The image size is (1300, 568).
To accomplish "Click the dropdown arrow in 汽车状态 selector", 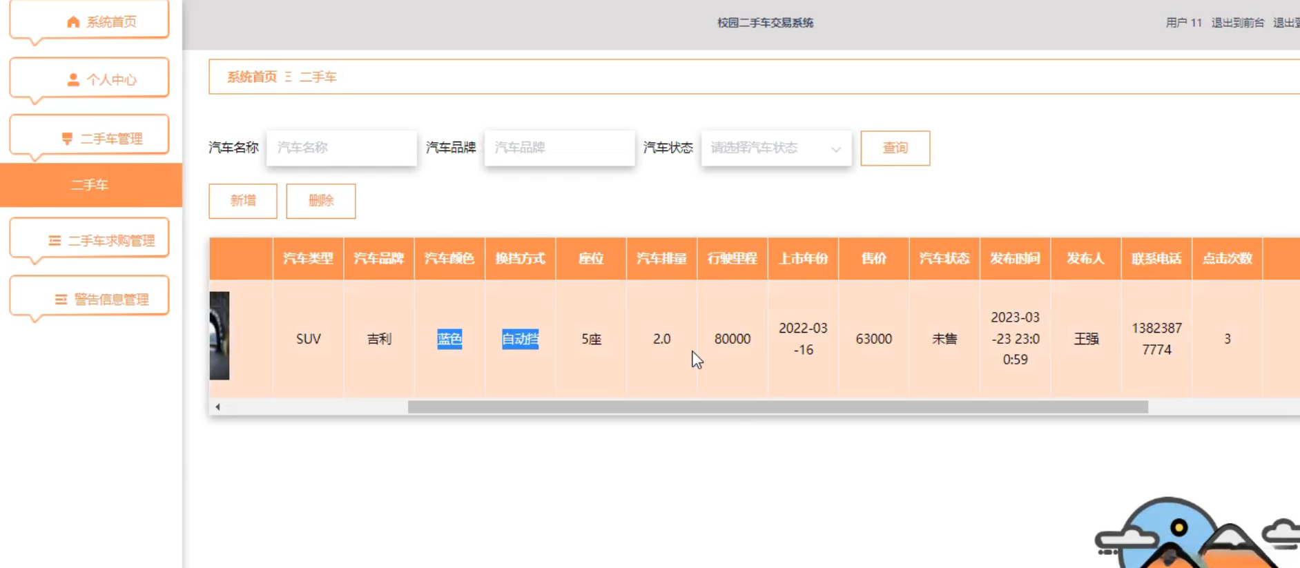I will 836,149.
